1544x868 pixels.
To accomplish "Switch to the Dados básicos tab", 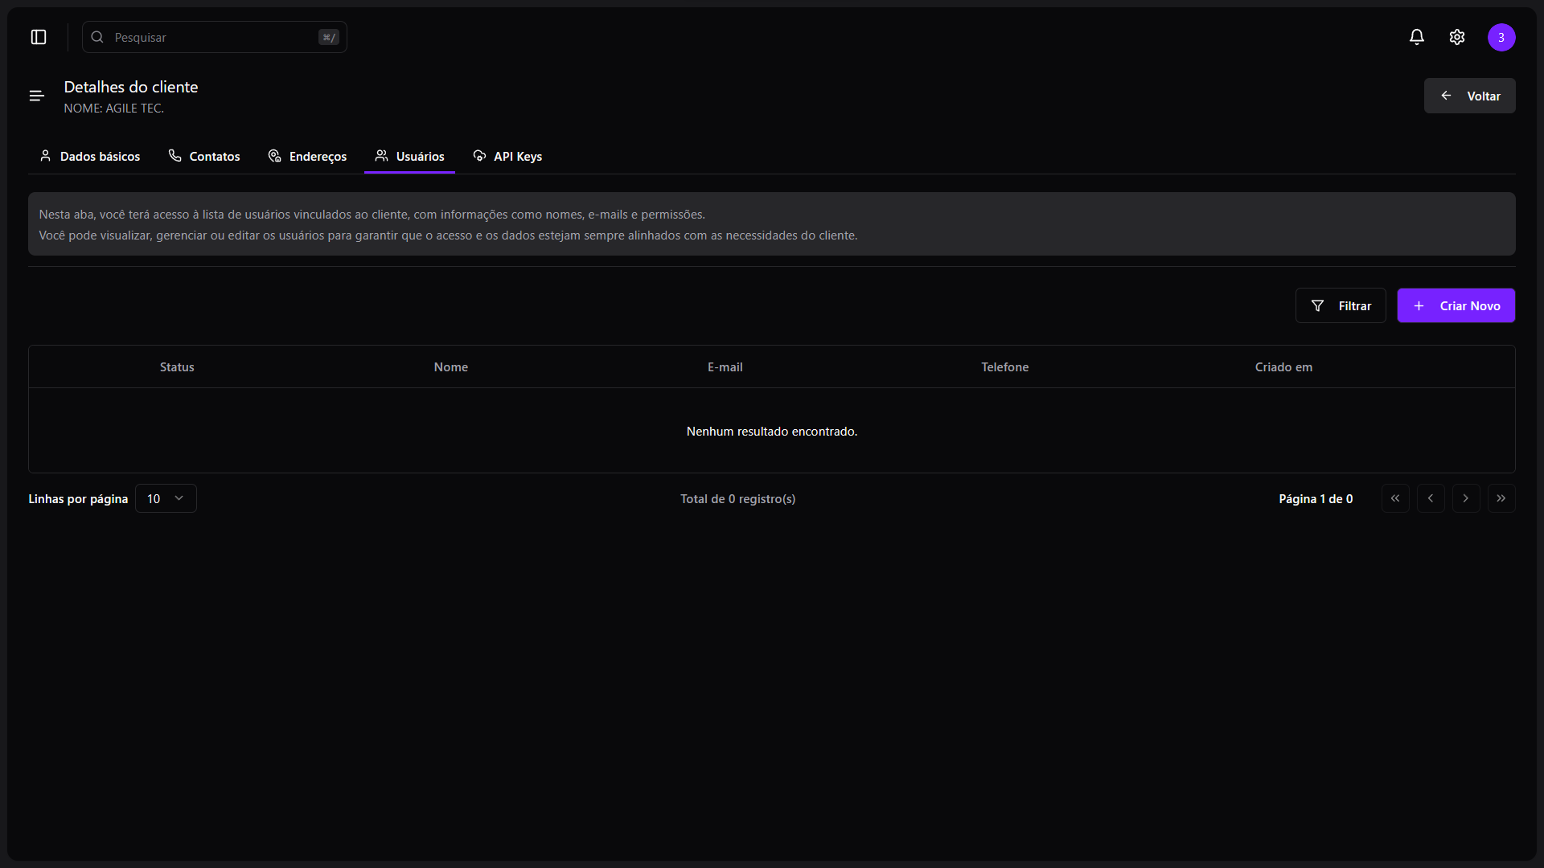I will pos(90,156).
